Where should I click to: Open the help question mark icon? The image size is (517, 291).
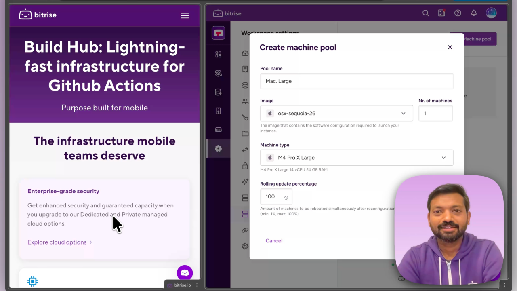click(x=458, y=13)
